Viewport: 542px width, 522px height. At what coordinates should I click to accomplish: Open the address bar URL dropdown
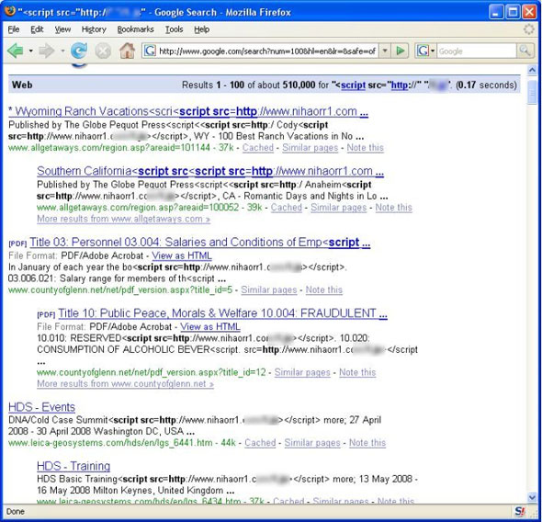(x=384, y=51)
